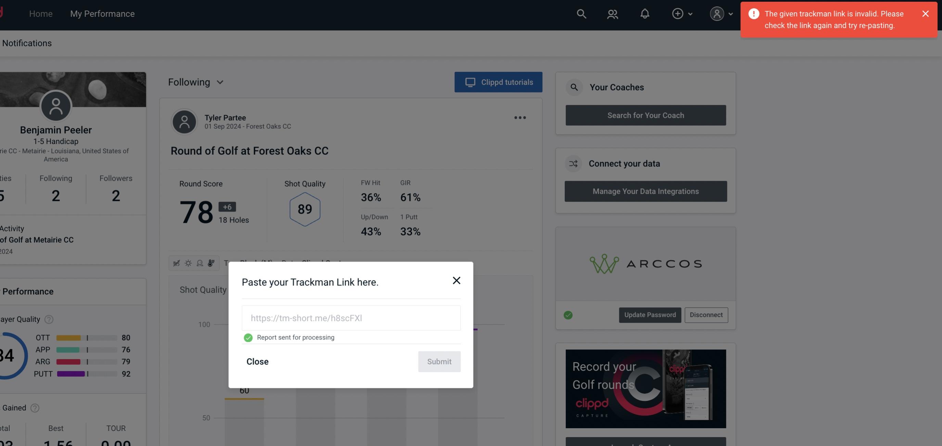The image size is (942, 446).
Task: Click the notifications bell icon
Action: coord(645,13)
